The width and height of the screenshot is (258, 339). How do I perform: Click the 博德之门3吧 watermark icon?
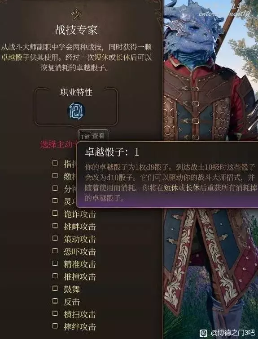pyautogui.click(x=203, y=333)
